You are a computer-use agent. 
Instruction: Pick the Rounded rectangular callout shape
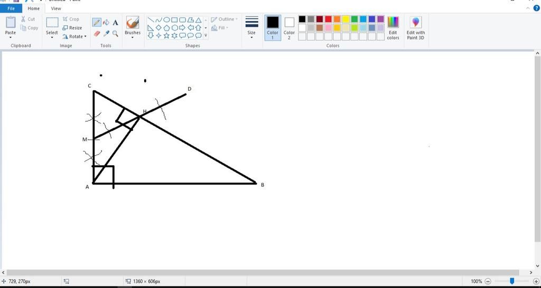[182, 35]
